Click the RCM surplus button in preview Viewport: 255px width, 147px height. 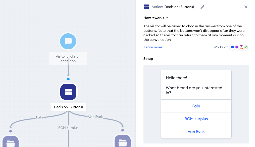pos(196,119)
